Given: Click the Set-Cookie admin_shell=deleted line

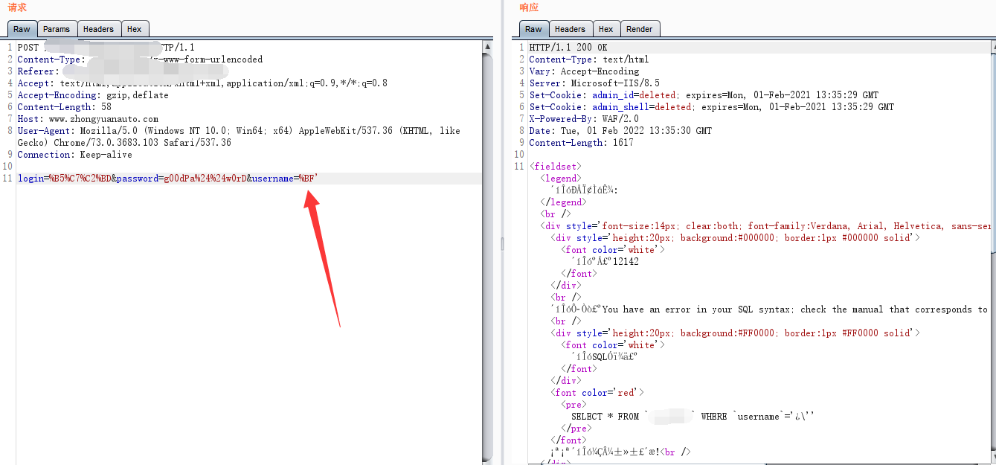Looking at the screenshot, I should [x=711, y=107].
